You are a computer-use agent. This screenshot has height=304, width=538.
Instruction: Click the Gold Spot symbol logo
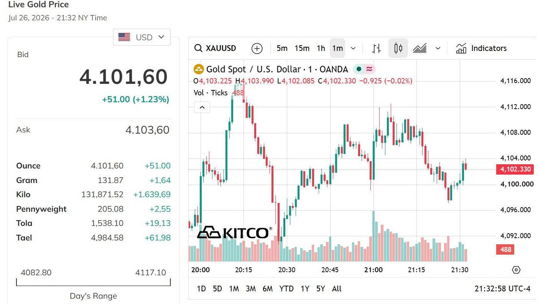[199, 69]
